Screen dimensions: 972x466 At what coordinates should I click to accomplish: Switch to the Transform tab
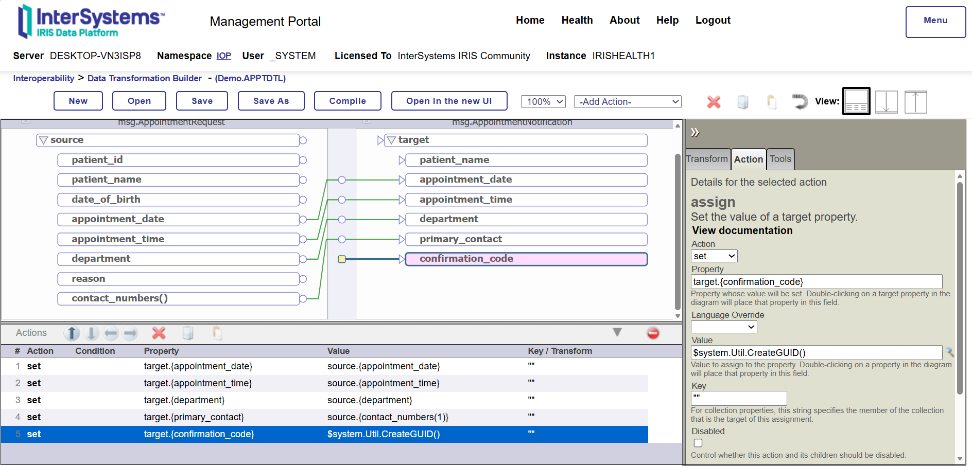(707, 159)
